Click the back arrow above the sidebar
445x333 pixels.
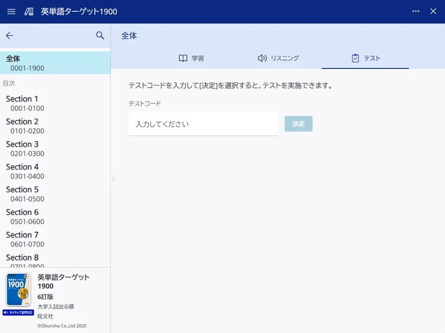tap(9, 35)
